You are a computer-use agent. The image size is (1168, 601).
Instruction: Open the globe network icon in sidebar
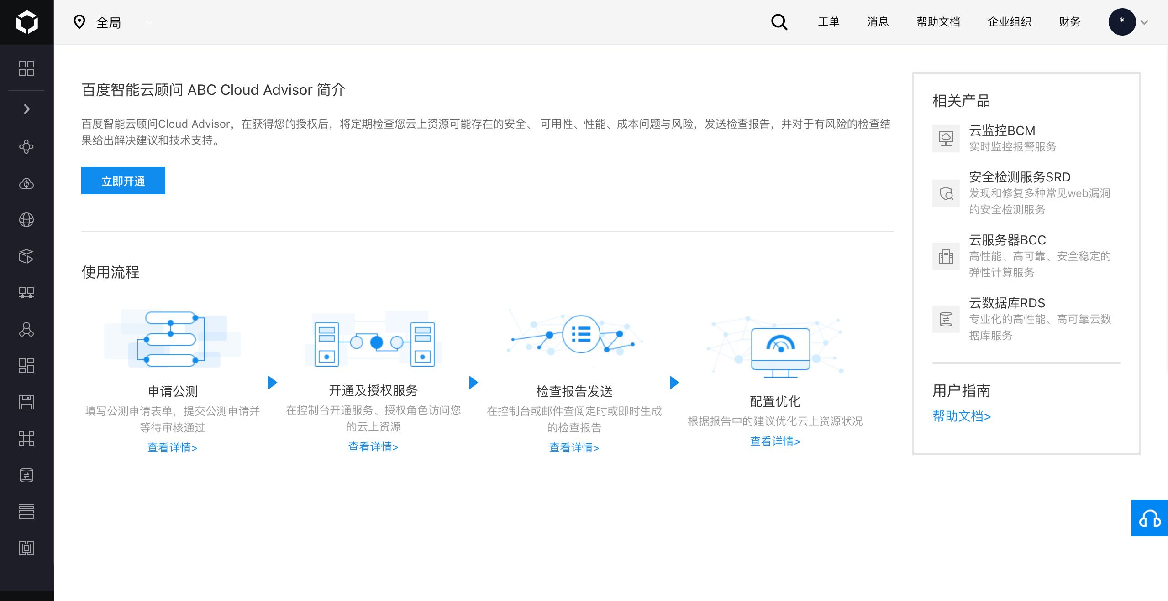point(26,220)
